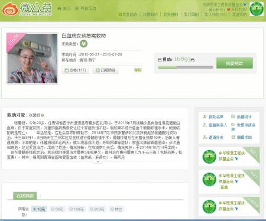Open the account dropdown beside foundation name
The height and width of the screenshot is (221, 266).
[x=245, y=4]
